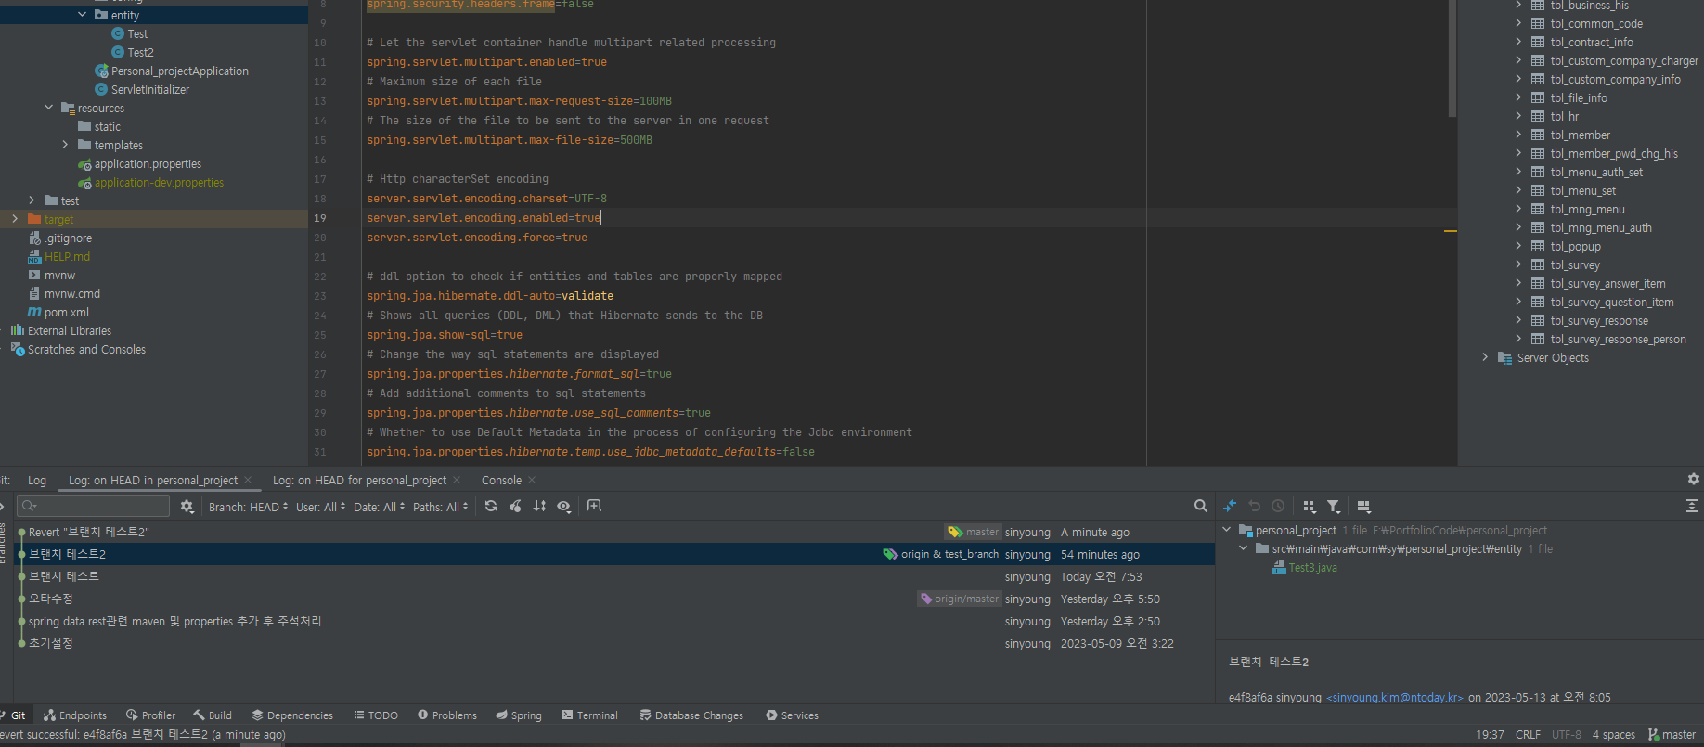Open the Problems tool window
1704x747 pixels.
coord(447,715)
